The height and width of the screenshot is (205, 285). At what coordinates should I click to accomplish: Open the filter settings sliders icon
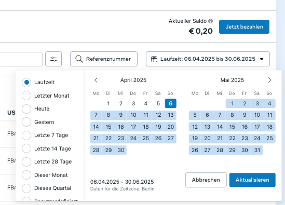53,59
